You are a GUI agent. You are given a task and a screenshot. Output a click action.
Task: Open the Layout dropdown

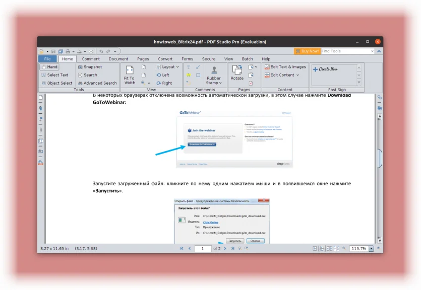coord(168,67)
